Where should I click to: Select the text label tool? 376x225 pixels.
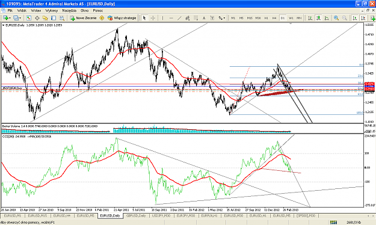(212, 18)
